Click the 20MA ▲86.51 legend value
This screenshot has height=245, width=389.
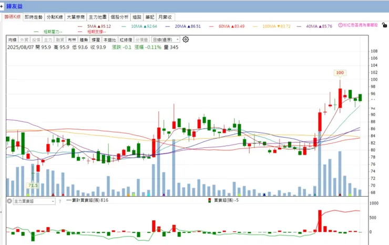tap(188, 26)
